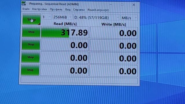Open the Справка menu
Image resolution: width=185 pixels, height=104 pixels.
[79, 10]
